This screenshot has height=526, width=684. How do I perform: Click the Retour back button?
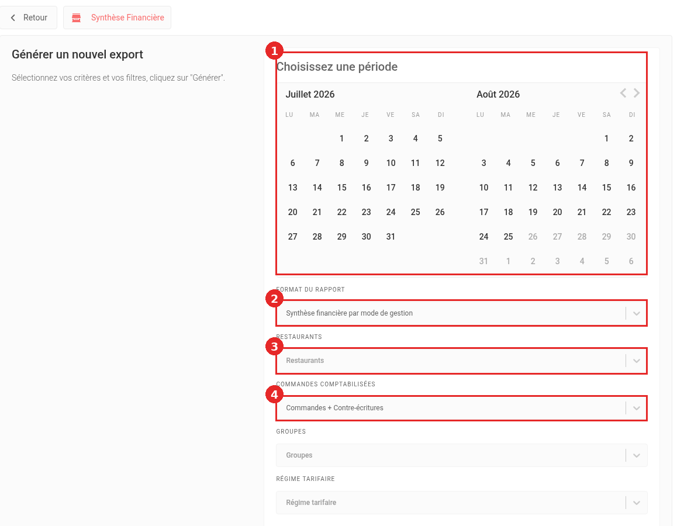coord(29,18)
